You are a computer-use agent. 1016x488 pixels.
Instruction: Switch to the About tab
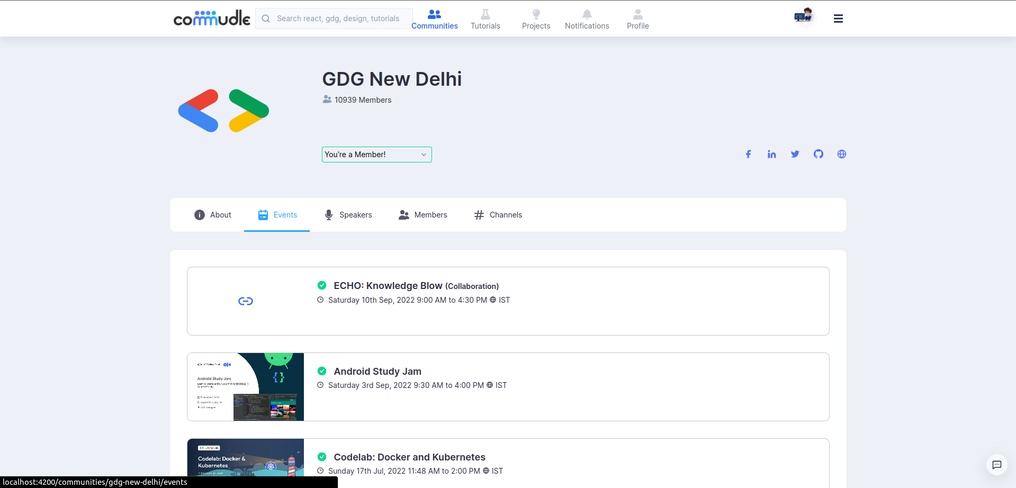coord(213,215)
